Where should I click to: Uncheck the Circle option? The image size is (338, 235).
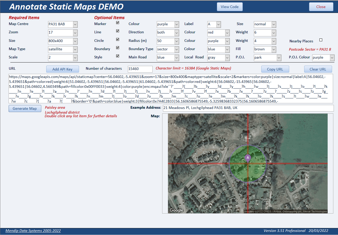(118, 40)
